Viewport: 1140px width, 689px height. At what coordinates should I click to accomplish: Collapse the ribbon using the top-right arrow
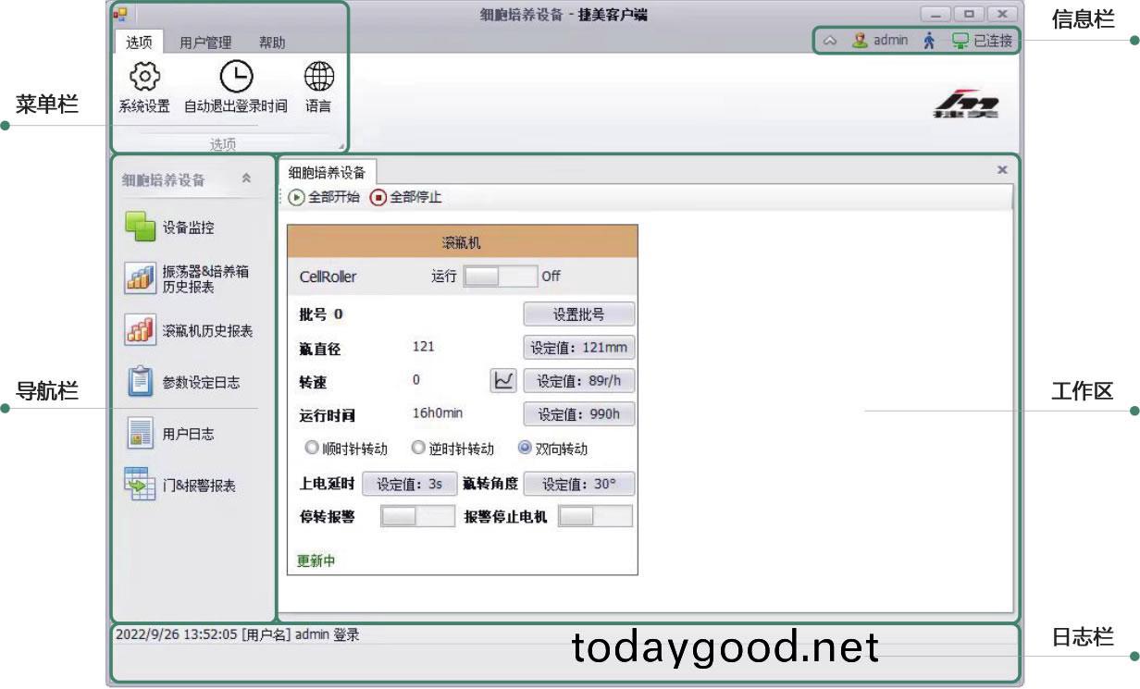click(x=830, y=42)
